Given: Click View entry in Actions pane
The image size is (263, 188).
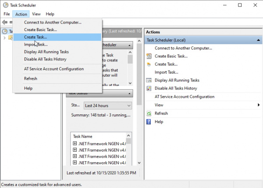Looking at the screenshot, I should [x=159, y=105].
